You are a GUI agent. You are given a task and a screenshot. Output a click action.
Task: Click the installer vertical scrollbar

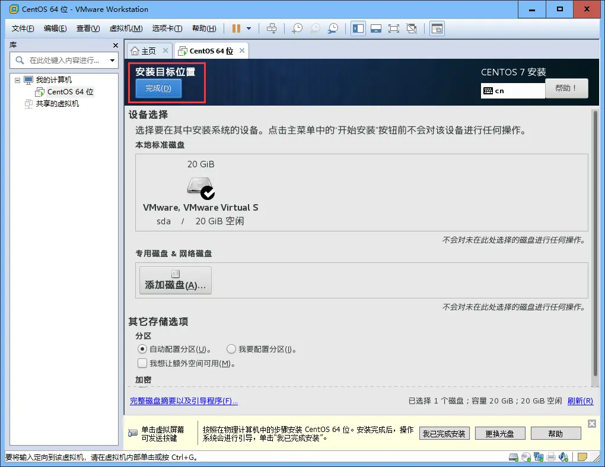(596, 244)
